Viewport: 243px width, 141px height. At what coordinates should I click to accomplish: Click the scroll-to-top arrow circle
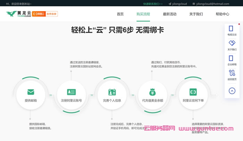coord(232,91)
